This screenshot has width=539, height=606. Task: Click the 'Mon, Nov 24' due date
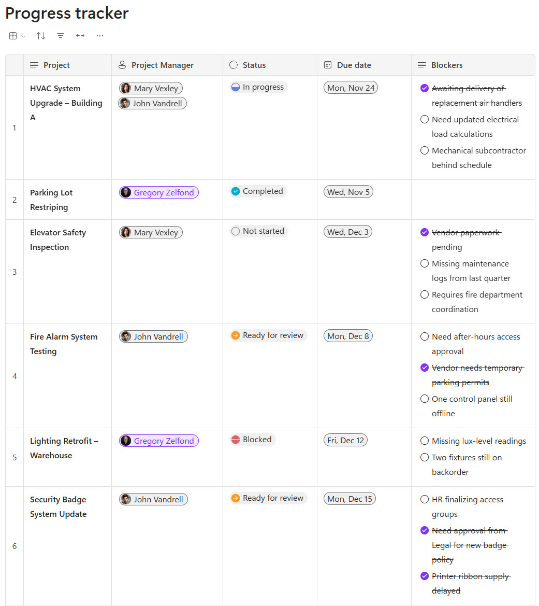click(x=351, y=88)
